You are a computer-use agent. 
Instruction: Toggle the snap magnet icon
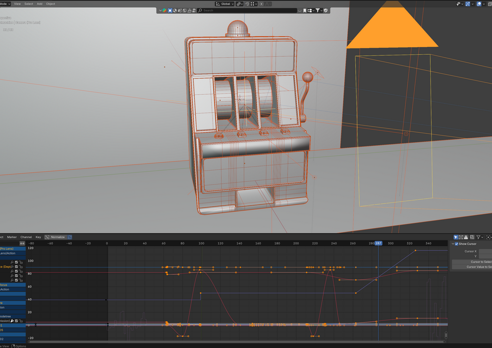[x=247, y=4]
